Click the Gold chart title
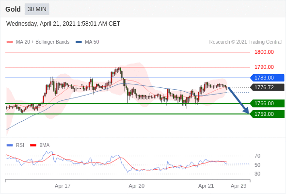Screen dimensions: 286x194 coord(13,9)
